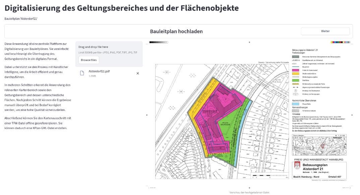This screenshot has height=195, width=360.
Task: Click the PDF document file icon
Action: [82, 73]
